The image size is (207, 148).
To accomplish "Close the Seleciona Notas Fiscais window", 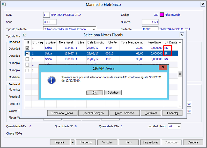I will click(182, 35).
